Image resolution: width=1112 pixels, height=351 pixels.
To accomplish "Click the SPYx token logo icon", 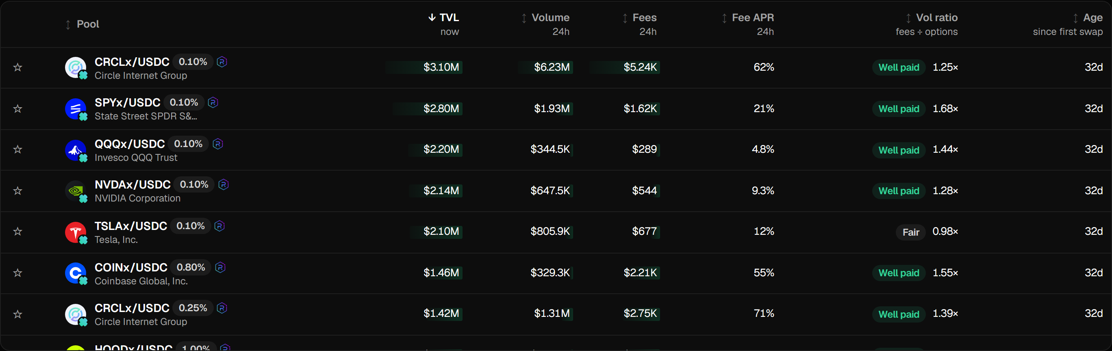I will pos(76,109).
